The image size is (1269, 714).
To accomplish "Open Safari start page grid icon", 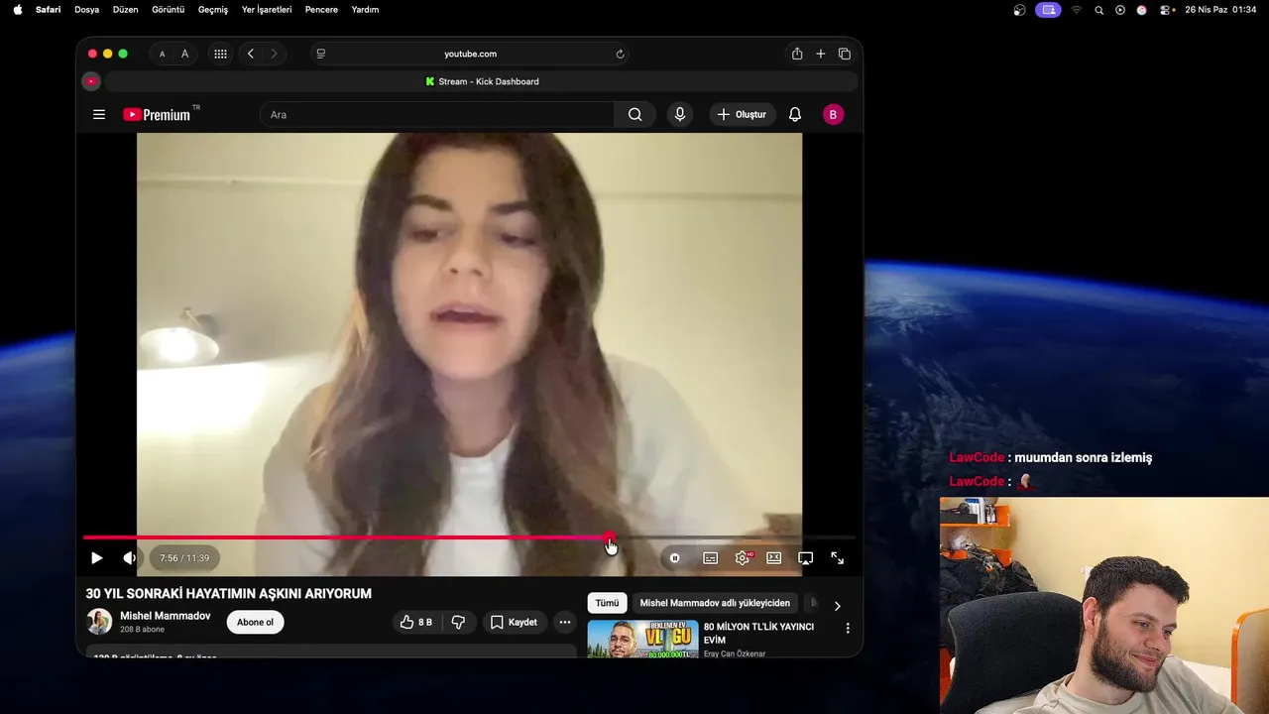I will point(220,54).
